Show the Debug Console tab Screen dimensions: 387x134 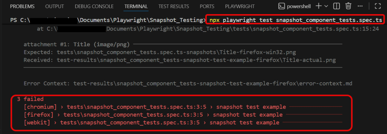94,6
